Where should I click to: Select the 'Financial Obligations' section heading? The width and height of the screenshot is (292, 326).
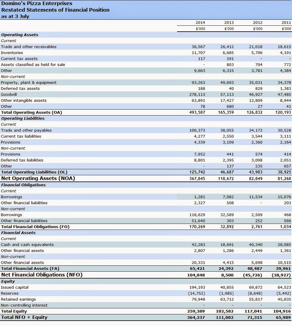[24, 185]
